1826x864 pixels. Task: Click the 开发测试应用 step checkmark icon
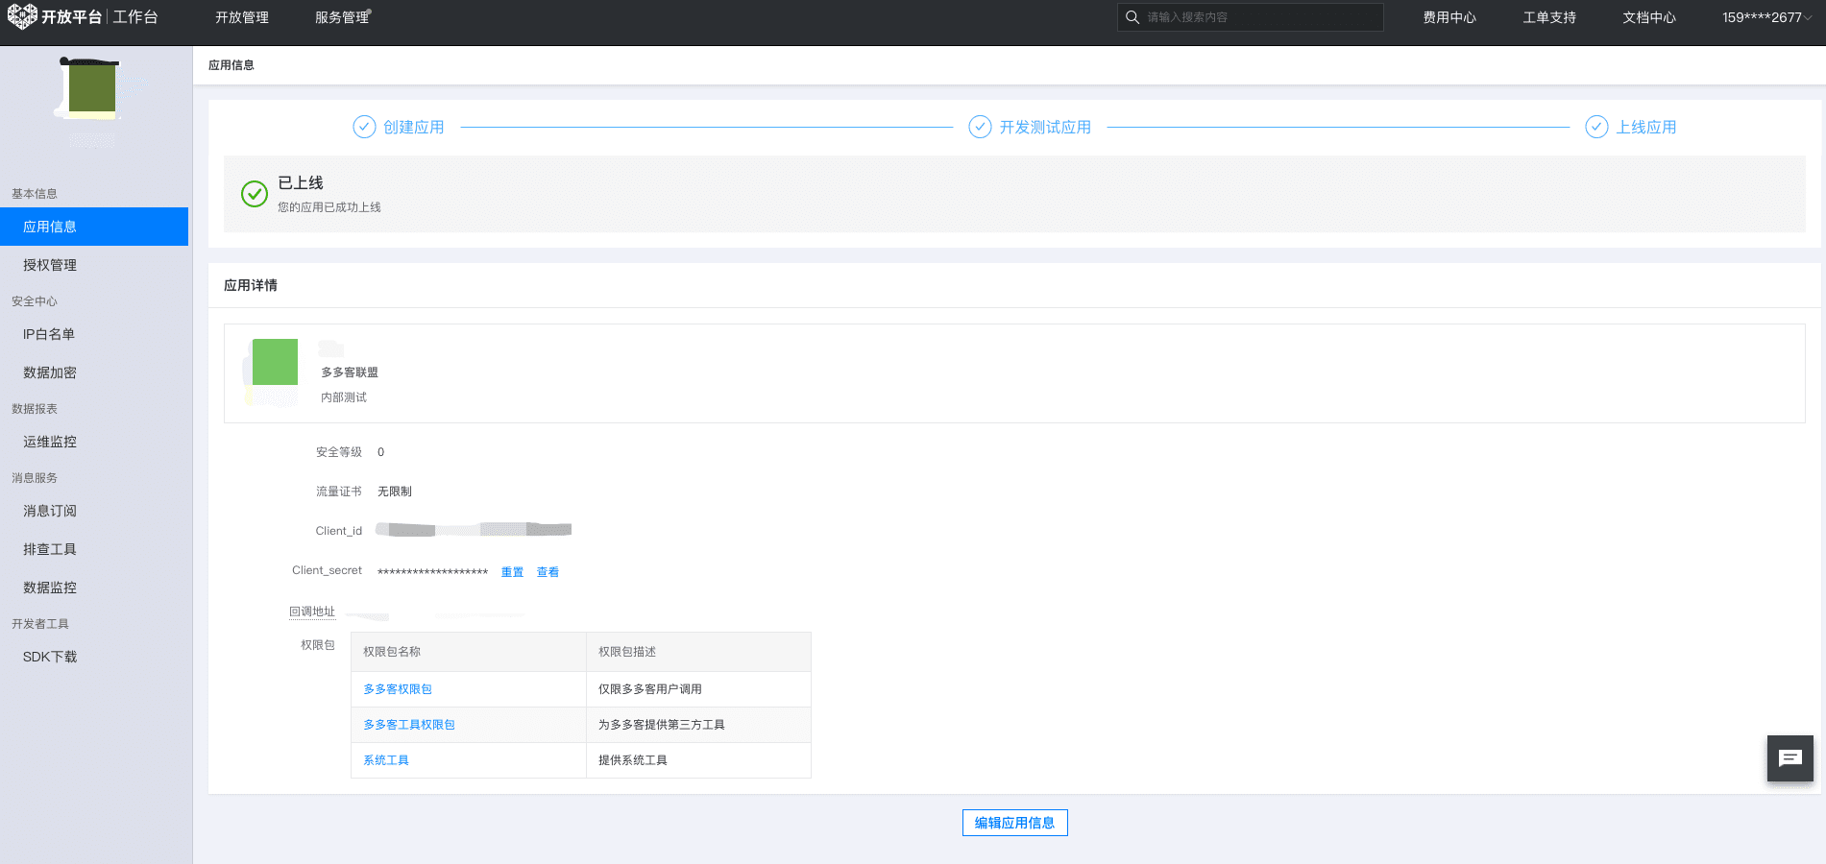coord(980,127)
